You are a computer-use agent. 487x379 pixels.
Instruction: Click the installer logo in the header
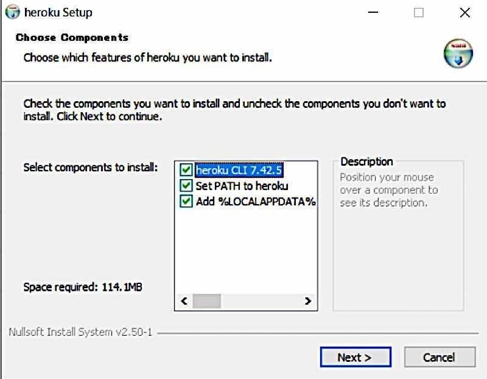tap(458, 53)
